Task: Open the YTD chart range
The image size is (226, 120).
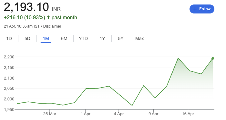Action: click(83, 39)
